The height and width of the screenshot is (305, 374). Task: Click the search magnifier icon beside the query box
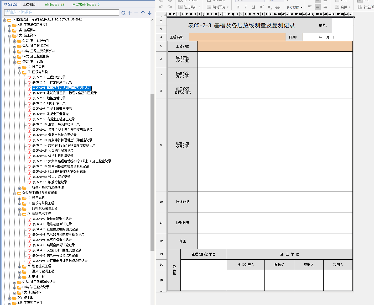(123, 13)
